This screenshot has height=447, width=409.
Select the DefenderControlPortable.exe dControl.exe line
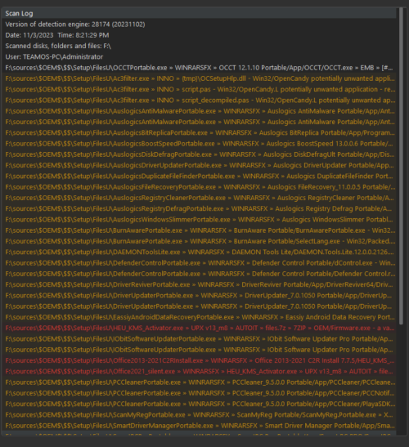click(199, 263)
